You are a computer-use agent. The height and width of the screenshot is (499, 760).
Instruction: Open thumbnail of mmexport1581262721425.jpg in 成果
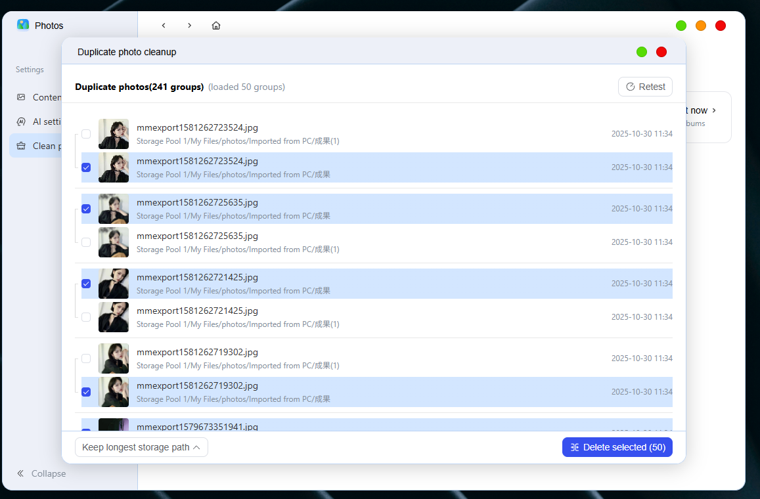(114, 284)
